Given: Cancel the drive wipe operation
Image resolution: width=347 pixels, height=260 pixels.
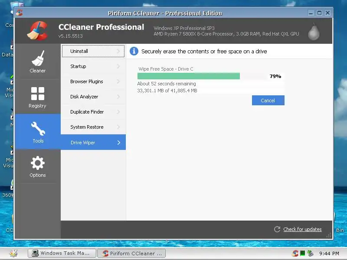Looking at the screenshot, I should coord(268,101).
